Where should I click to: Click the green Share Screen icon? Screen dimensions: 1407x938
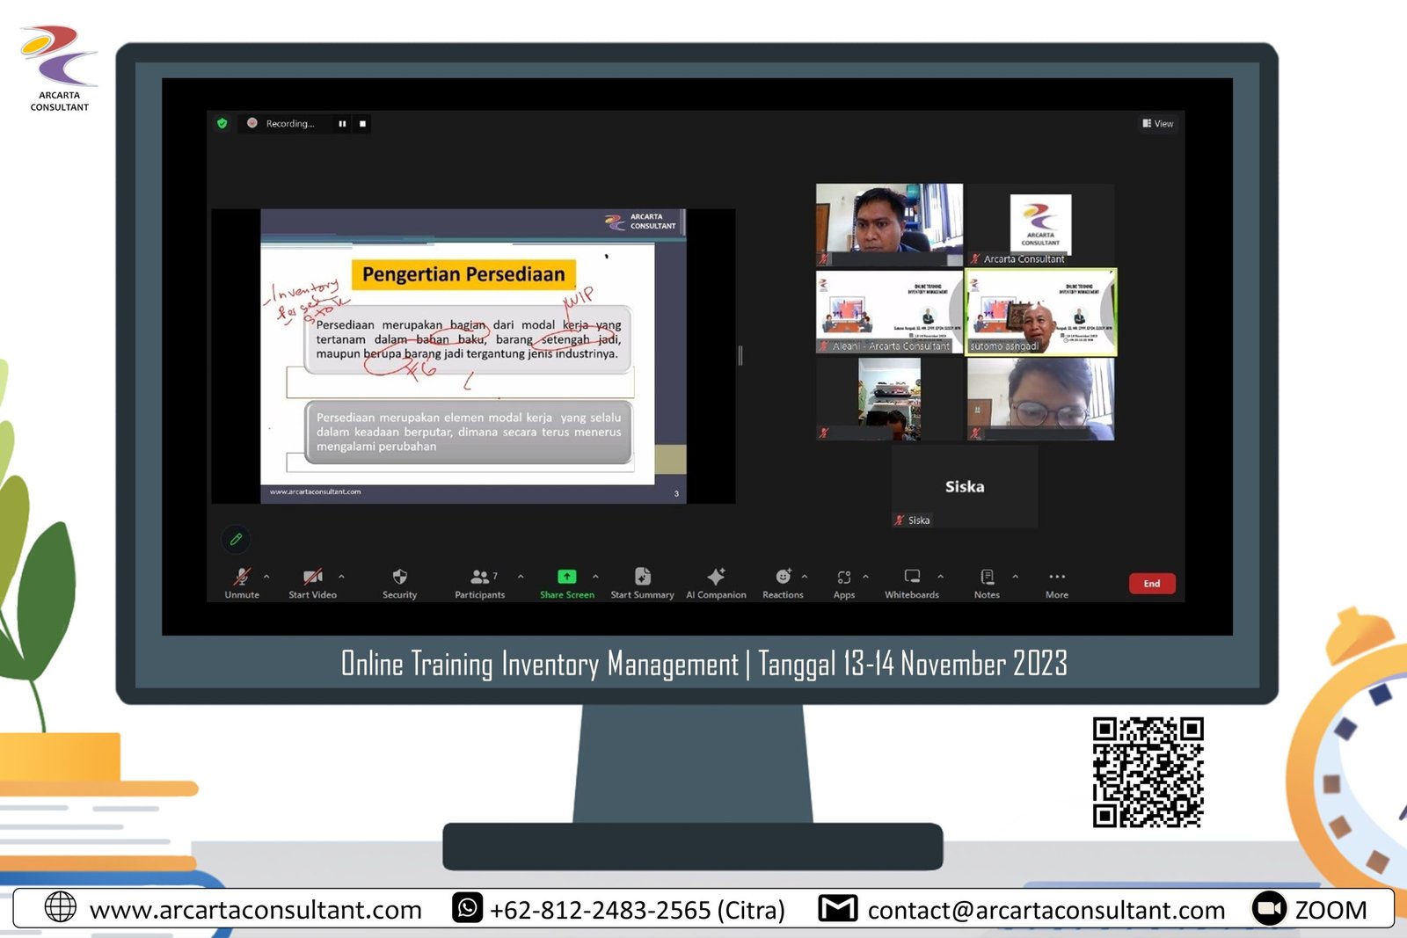pyautogui.click(x=566, y=577)
